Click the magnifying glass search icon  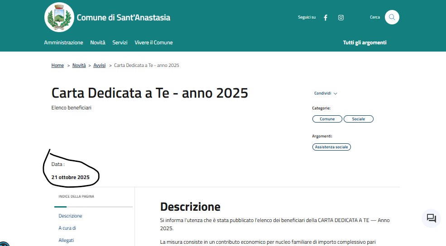tap(392, 17)
